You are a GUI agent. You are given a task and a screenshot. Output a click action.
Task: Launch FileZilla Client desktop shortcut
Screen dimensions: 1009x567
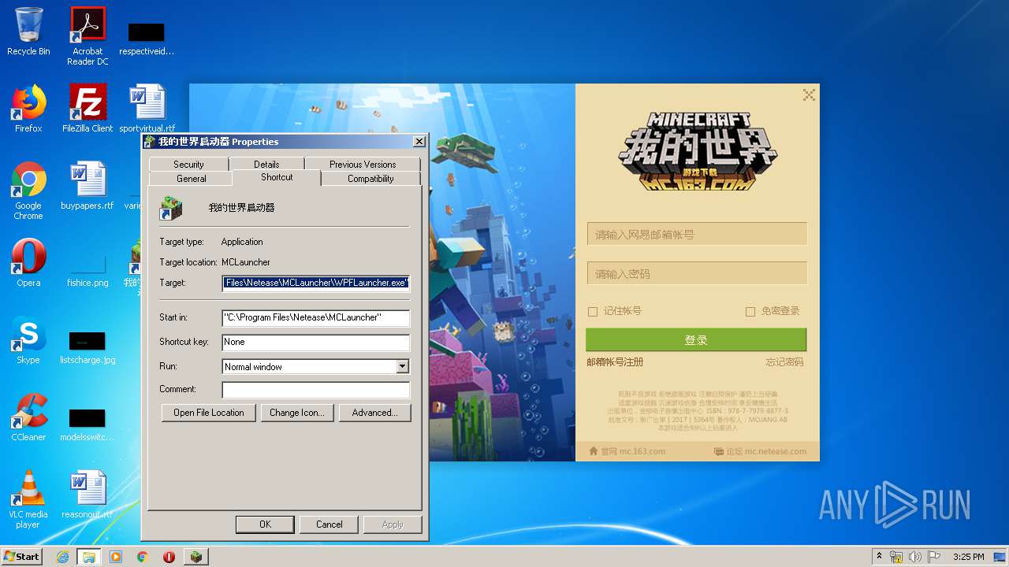[x=87, y=109]
